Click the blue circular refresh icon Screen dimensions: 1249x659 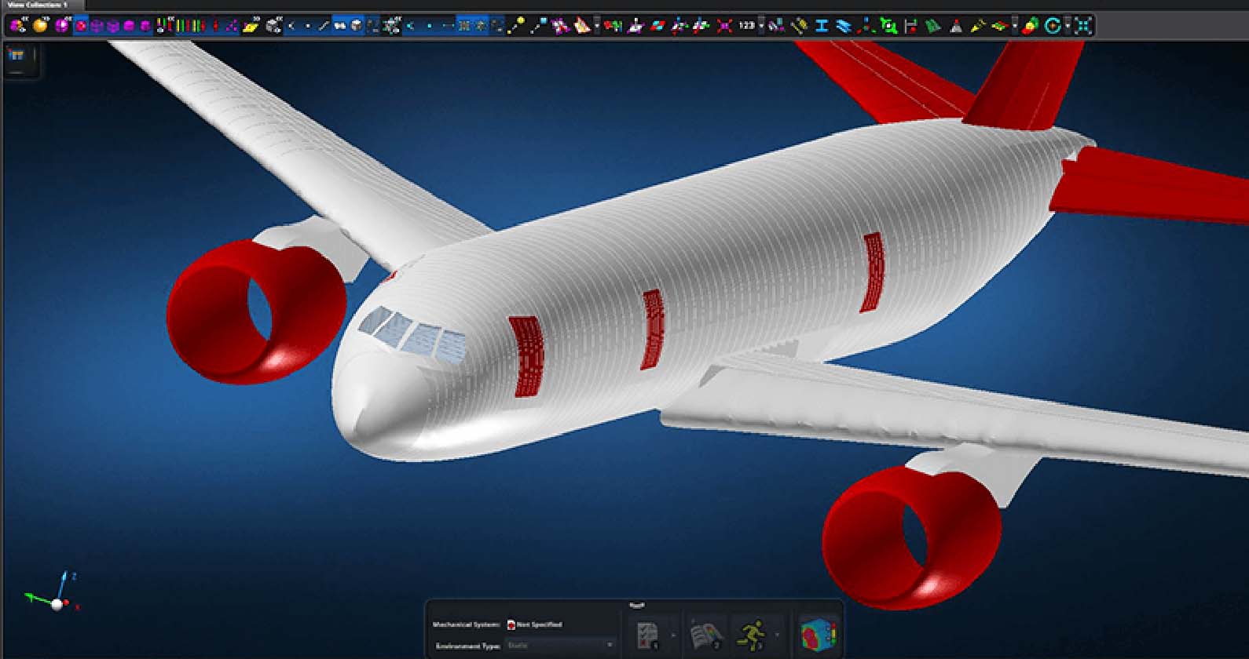pos(1052,26)
